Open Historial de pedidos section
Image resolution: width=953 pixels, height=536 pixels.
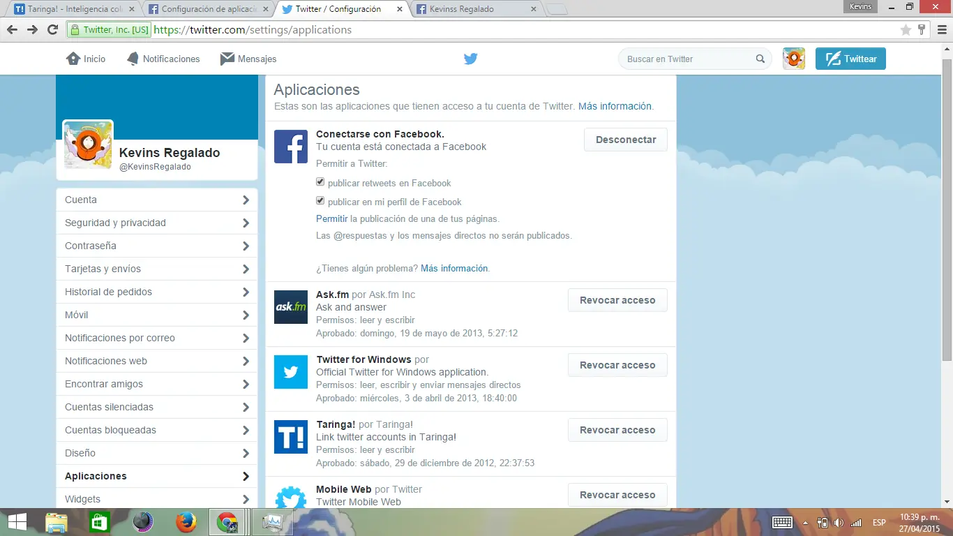click(x=157, y=292)
